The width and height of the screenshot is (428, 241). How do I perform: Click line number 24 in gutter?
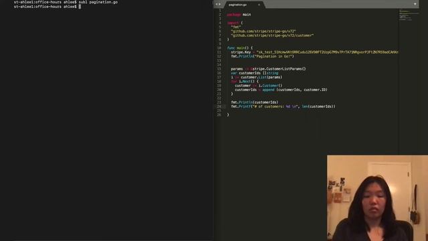(x=219, y=106)
